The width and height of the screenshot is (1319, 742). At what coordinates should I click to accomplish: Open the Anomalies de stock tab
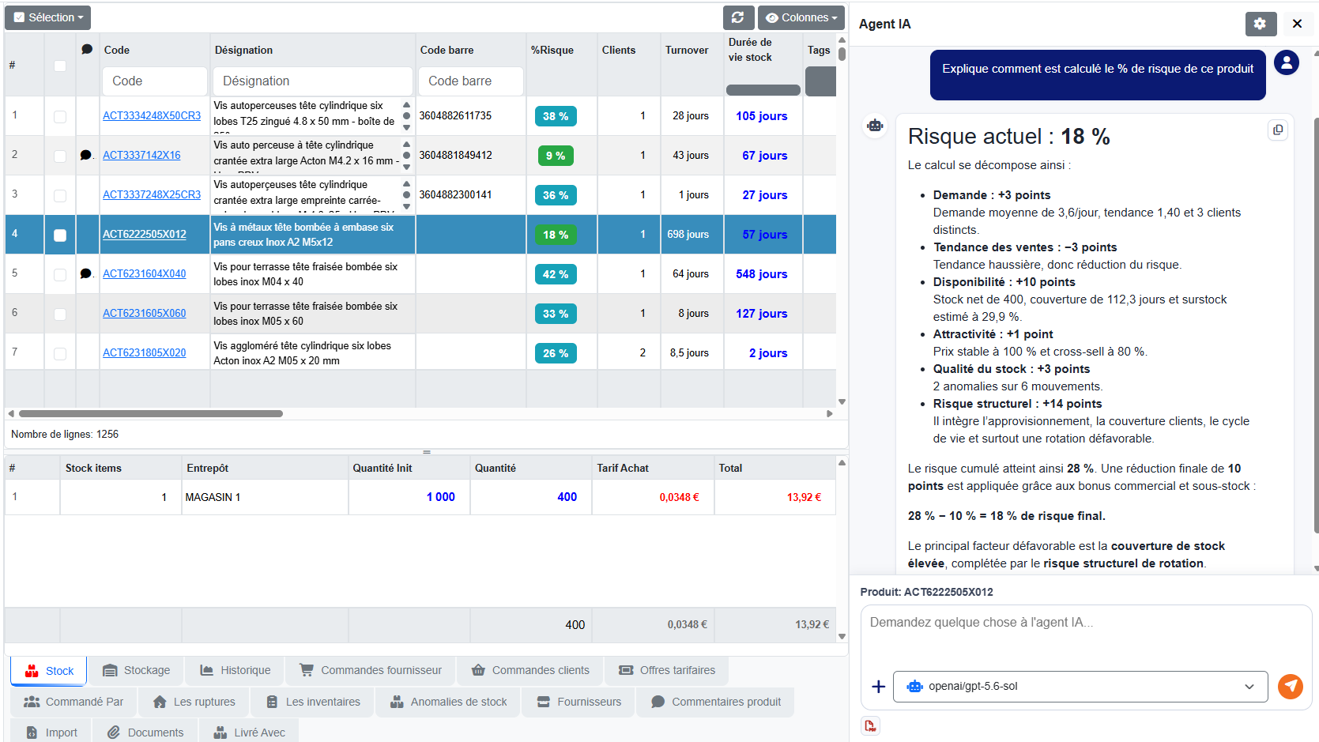[x=448, y=702]
